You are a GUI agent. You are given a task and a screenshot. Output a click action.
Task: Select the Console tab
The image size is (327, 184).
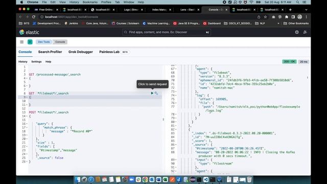click(x=25, y=52)
